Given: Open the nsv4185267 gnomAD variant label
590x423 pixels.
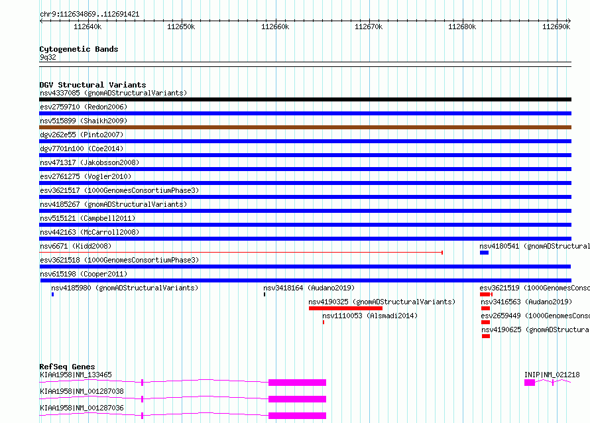Looking at the screenshot, I should pos(113,204).
